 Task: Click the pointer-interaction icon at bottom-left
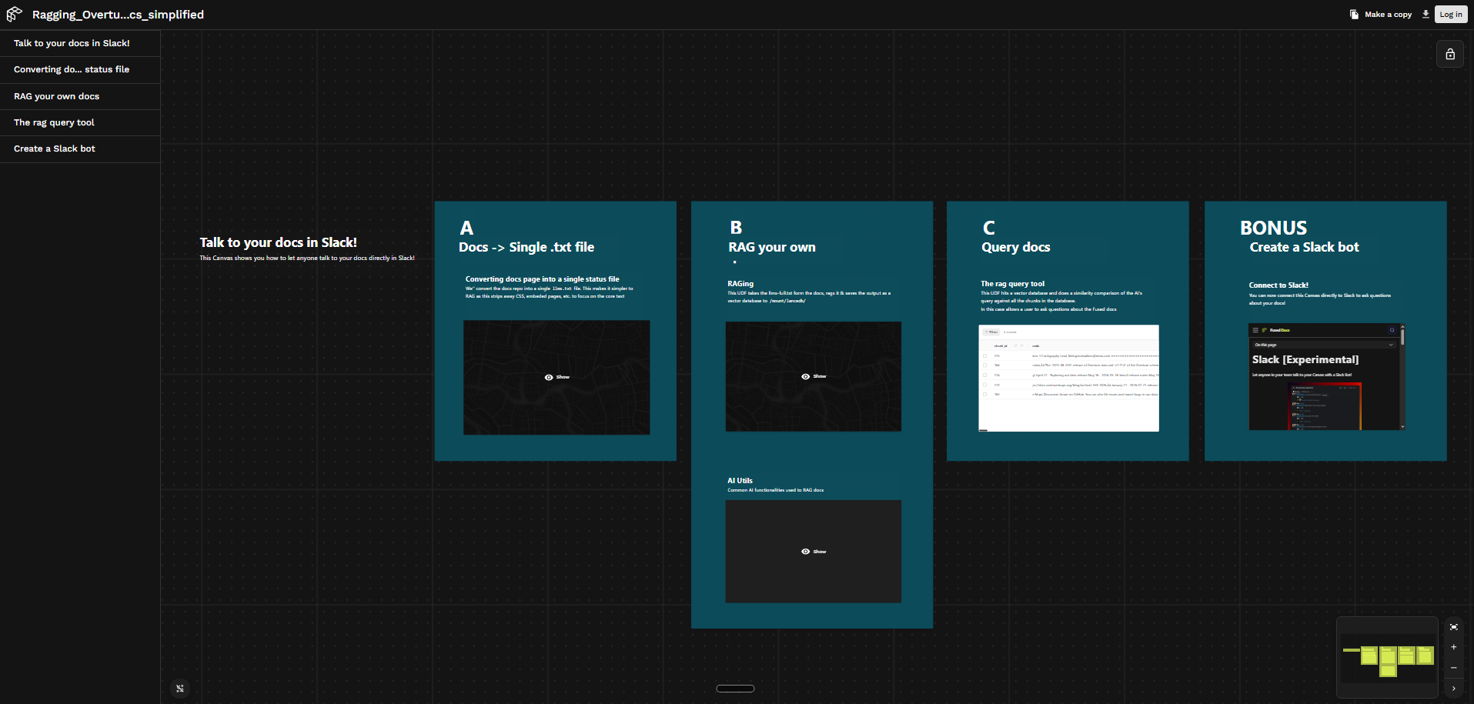tap(179, 689)
